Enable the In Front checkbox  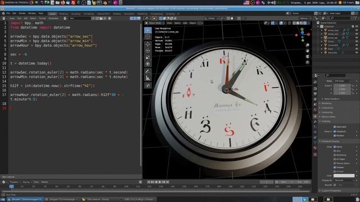(335, 171)
